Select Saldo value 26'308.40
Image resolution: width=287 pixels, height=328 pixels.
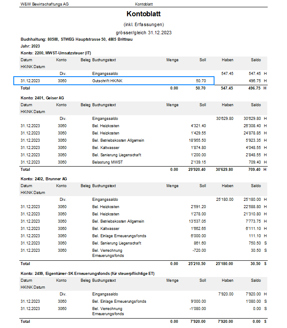252,126
